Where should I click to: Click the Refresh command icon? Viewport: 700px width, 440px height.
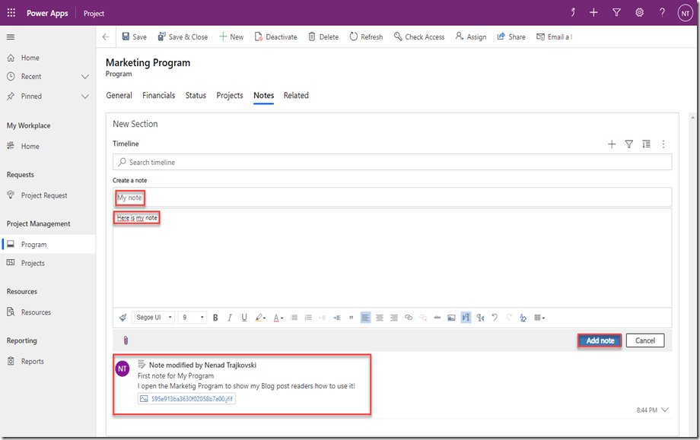click(x=366, y=36)
